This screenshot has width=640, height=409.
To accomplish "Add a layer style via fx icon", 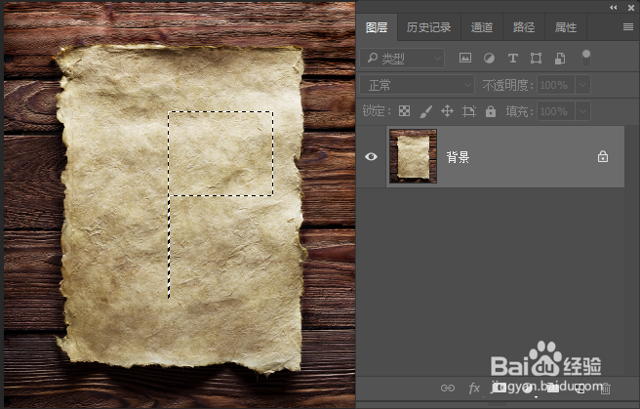I will pyautogui.click(x=474, y=389).
